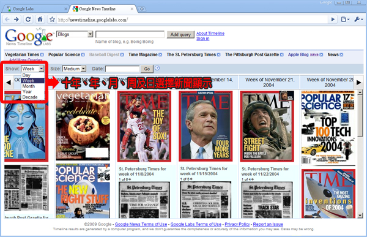
Task: Remove the Baseball Digest query
Action: click(122, 55)
